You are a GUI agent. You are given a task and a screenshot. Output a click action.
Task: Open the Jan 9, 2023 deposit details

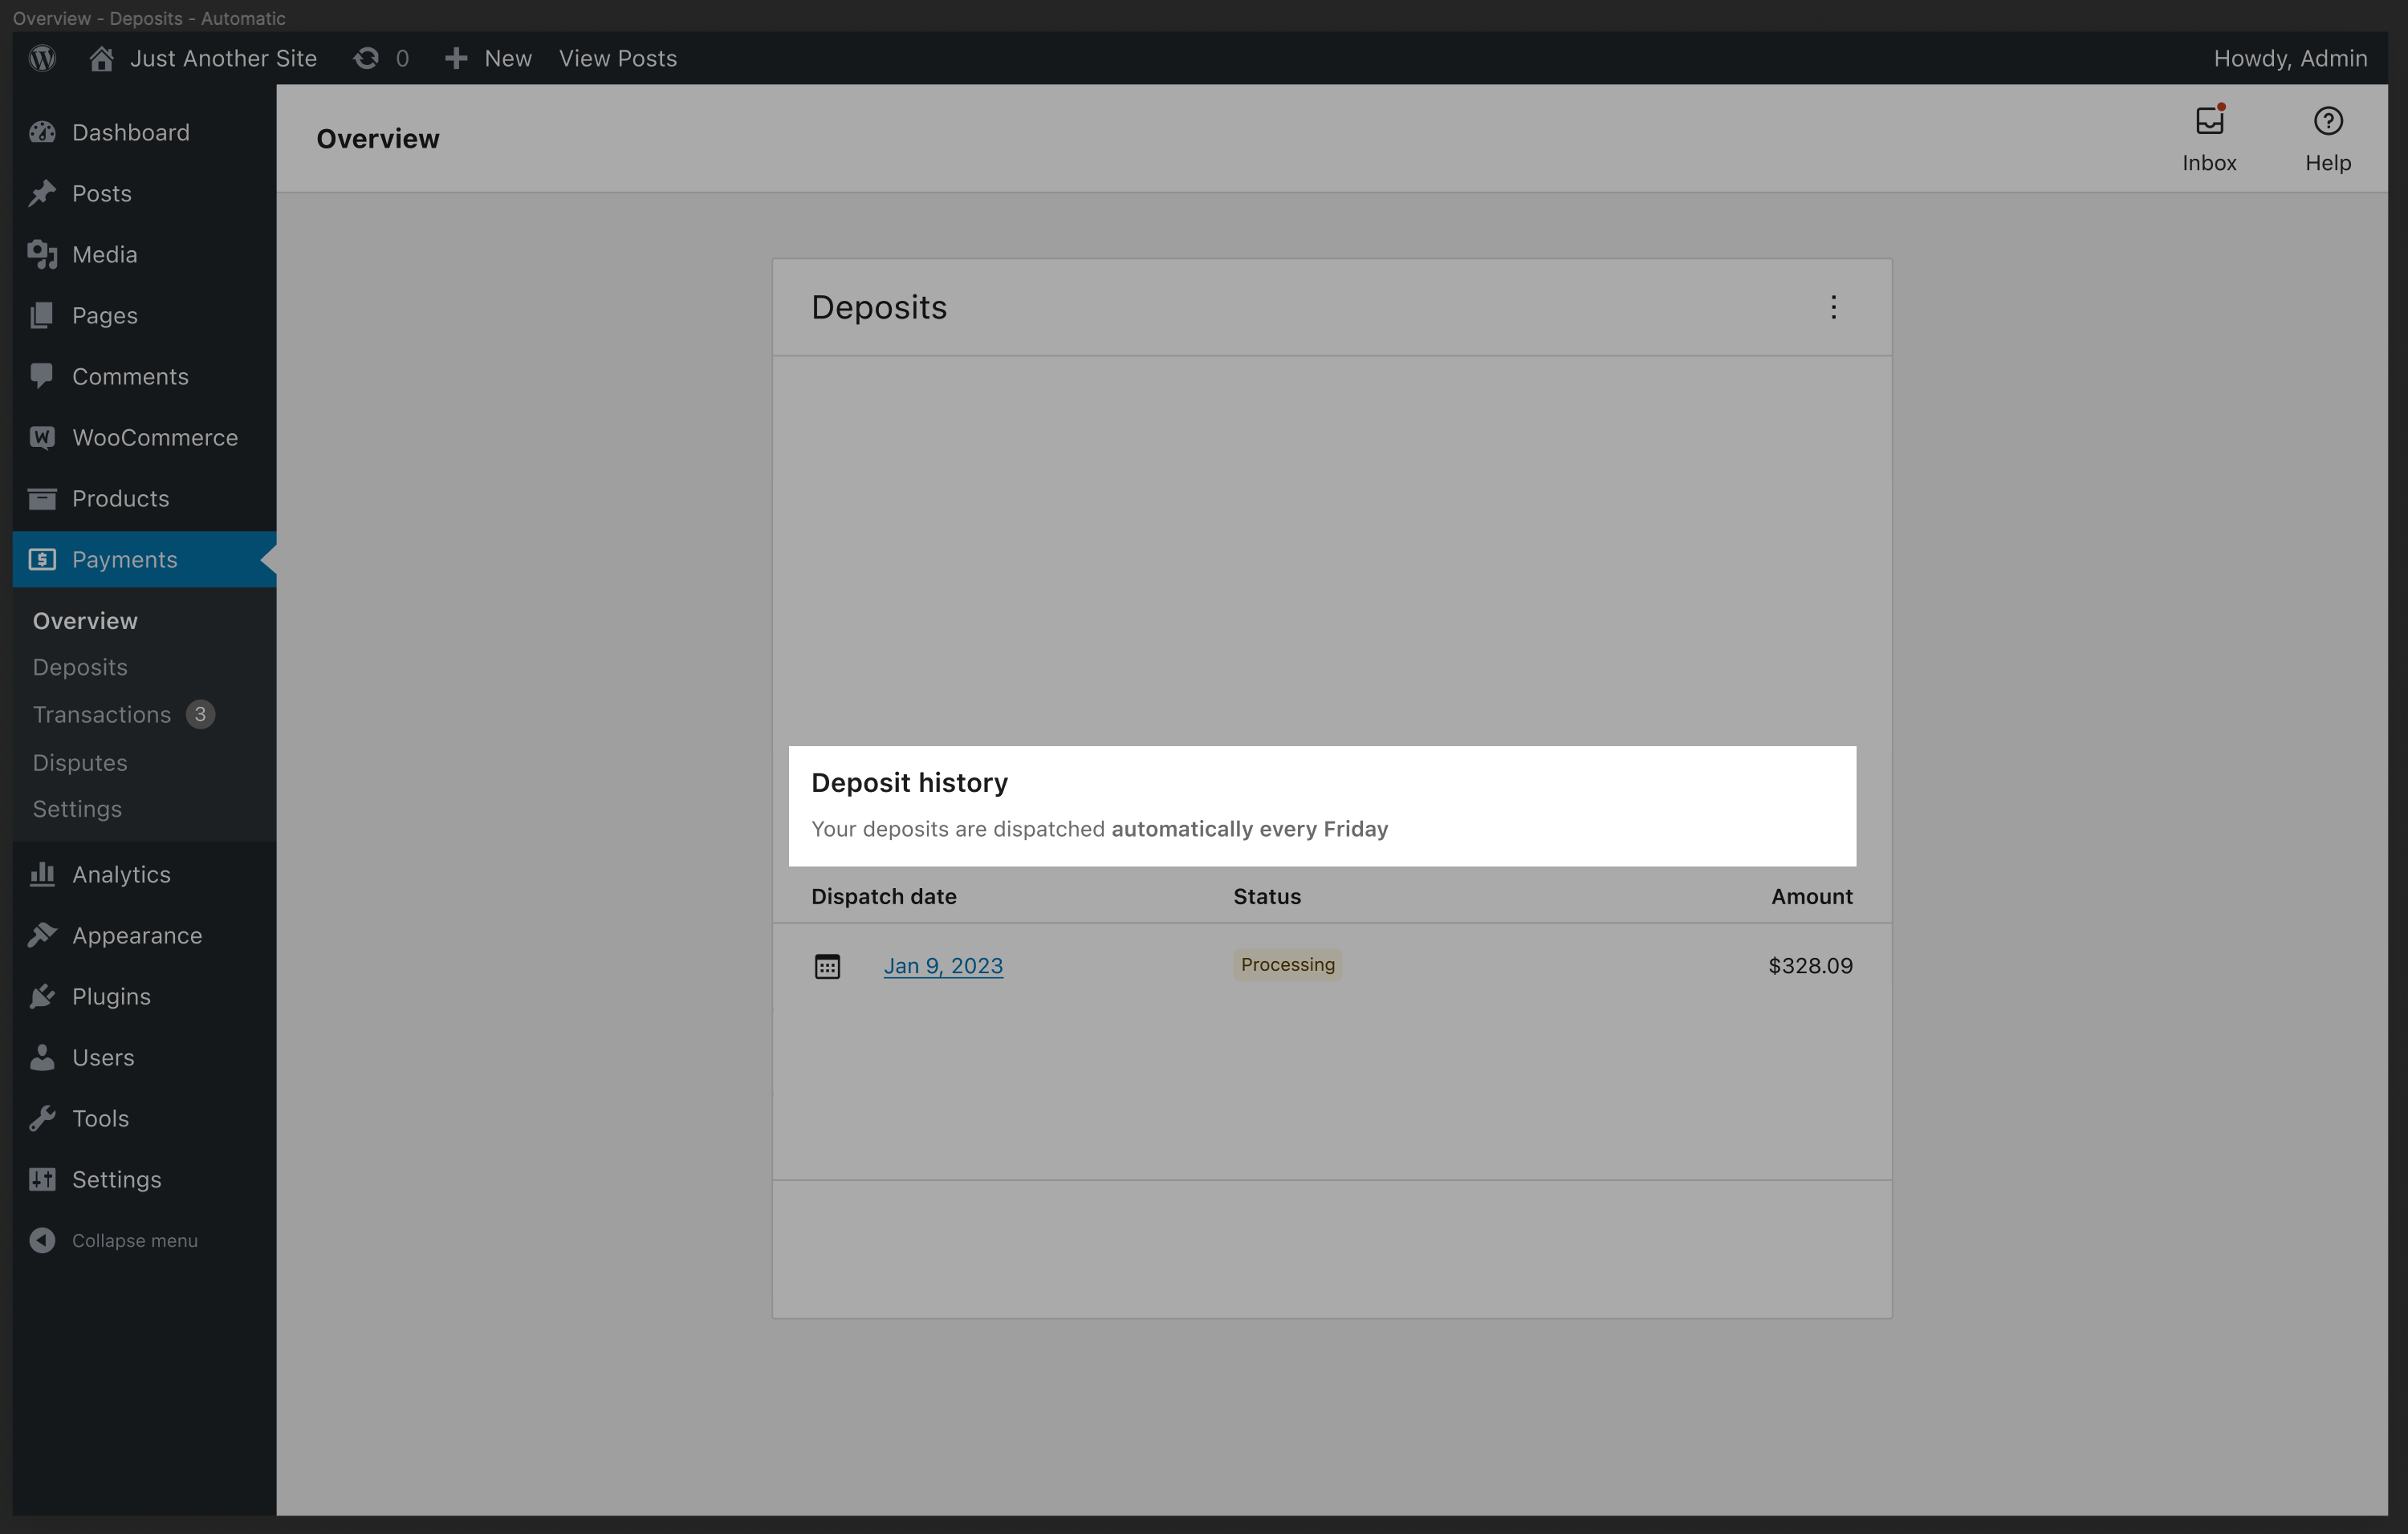(x=943, y=964)
